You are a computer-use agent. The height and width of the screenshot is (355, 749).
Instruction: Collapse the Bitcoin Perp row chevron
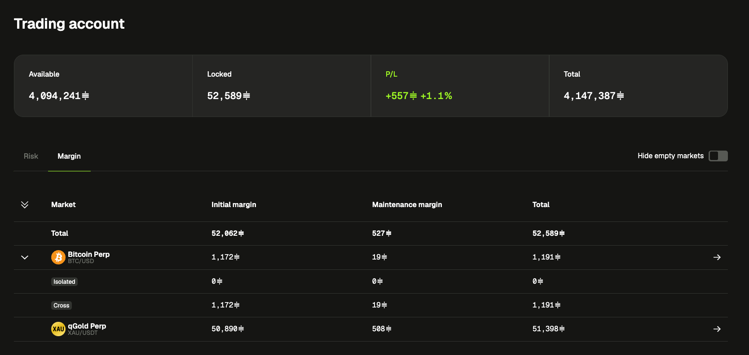[x=25, y=257]
